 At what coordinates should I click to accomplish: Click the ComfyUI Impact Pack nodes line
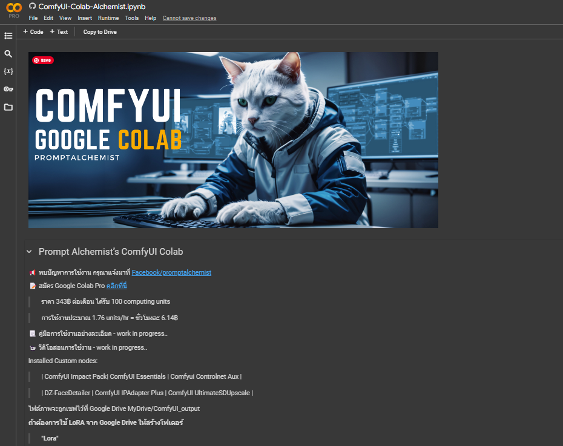point(142,376)
